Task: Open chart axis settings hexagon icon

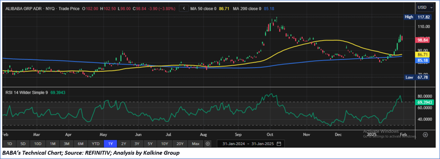Action: 425,135
